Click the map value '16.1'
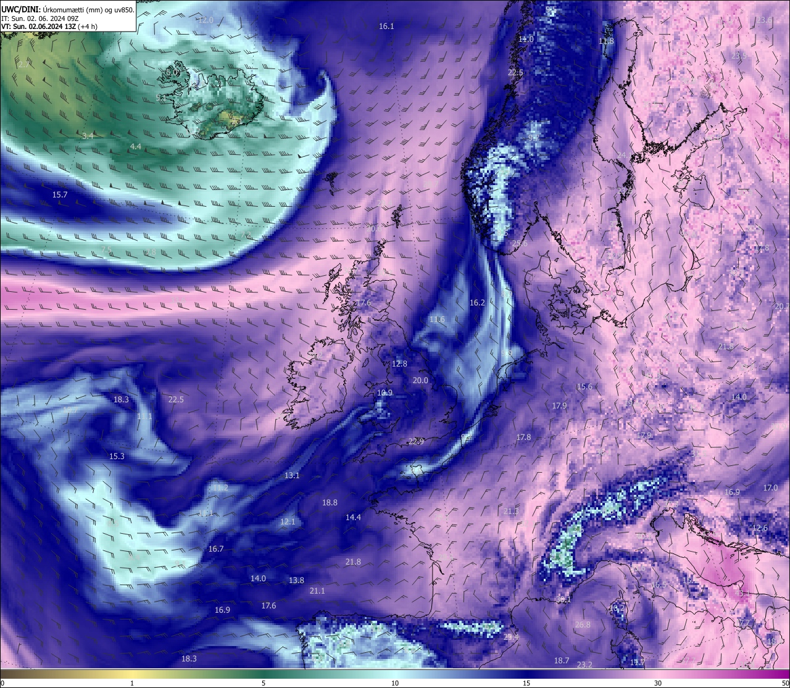The image size is (790, 688). (x=386, y=27)
